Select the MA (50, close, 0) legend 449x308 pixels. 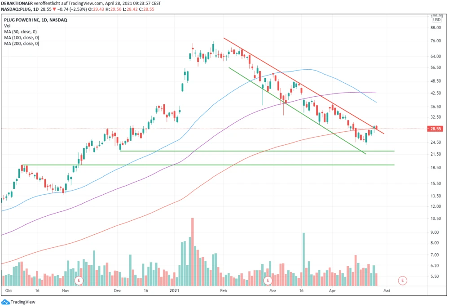pyautogui.click(x=22, y=32)
